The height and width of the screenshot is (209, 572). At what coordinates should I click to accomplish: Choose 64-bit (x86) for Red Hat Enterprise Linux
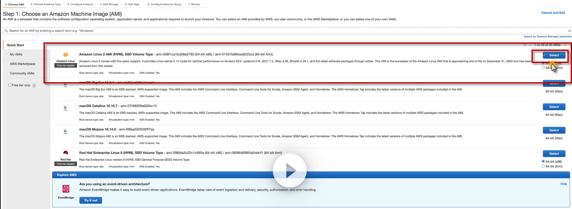point(543,161)
